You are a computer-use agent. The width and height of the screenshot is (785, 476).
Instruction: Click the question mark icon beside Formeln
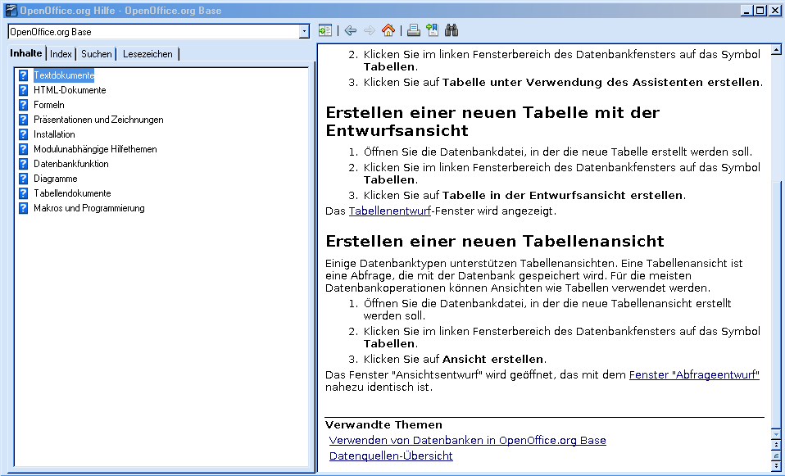pyautogui.click(x=24, y=105)
